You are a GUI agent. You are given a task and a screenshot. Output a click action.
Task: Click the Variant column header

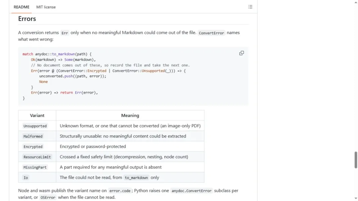click(37, 115)
